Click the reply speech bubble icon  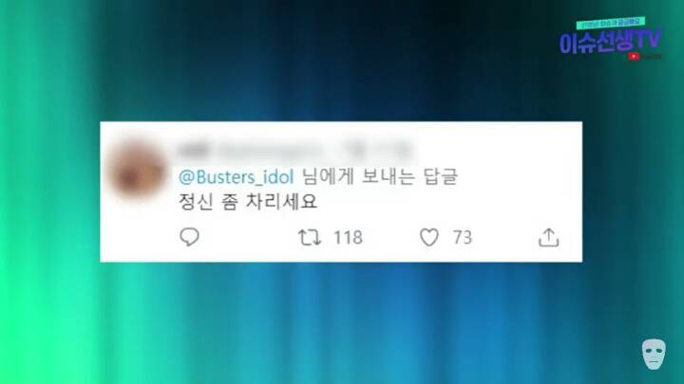click(189, 237)
